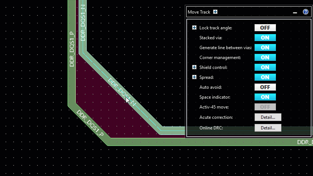This screenshot has height=176, width=313.
Task: Expand the Spread options
Action: pos(194,77)
